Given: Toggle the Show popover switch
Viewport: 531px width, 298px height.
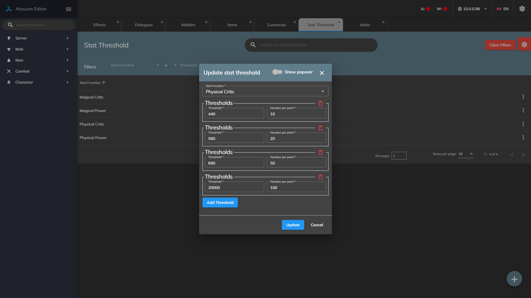Looking at the screenshot, I should click(x=277, y=72).
